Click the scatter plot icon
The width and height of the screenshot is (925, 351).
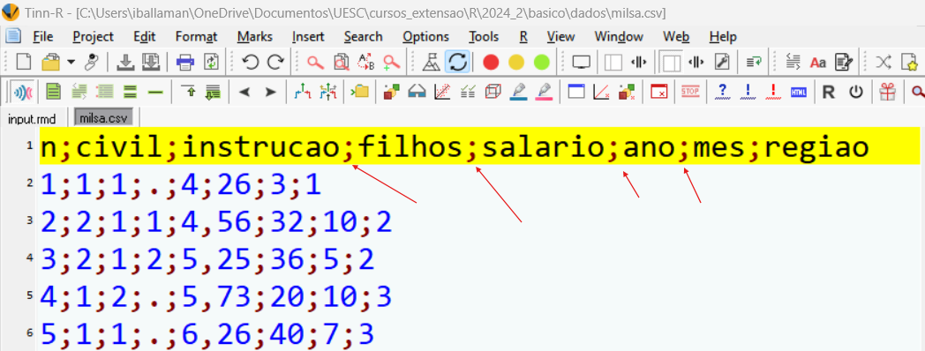(x=442, y=92)
